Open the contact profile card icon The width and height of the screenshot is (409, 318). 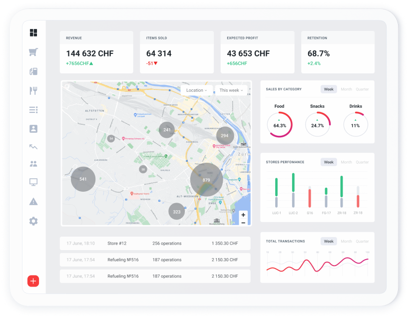tap(33, 129)
